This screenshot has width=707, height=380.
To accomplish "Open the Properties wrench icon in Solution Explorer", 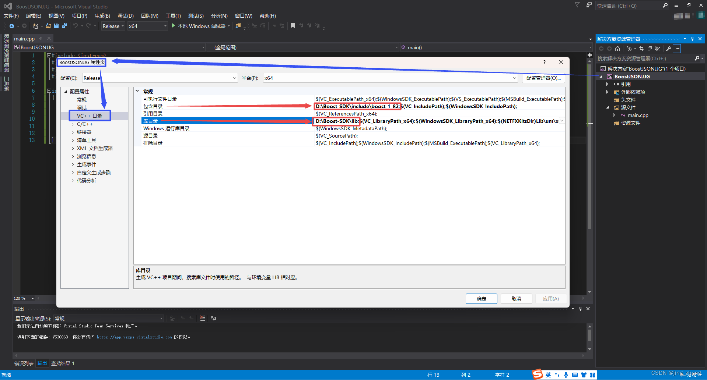I will pyautogui.click(x=668, y=48).
